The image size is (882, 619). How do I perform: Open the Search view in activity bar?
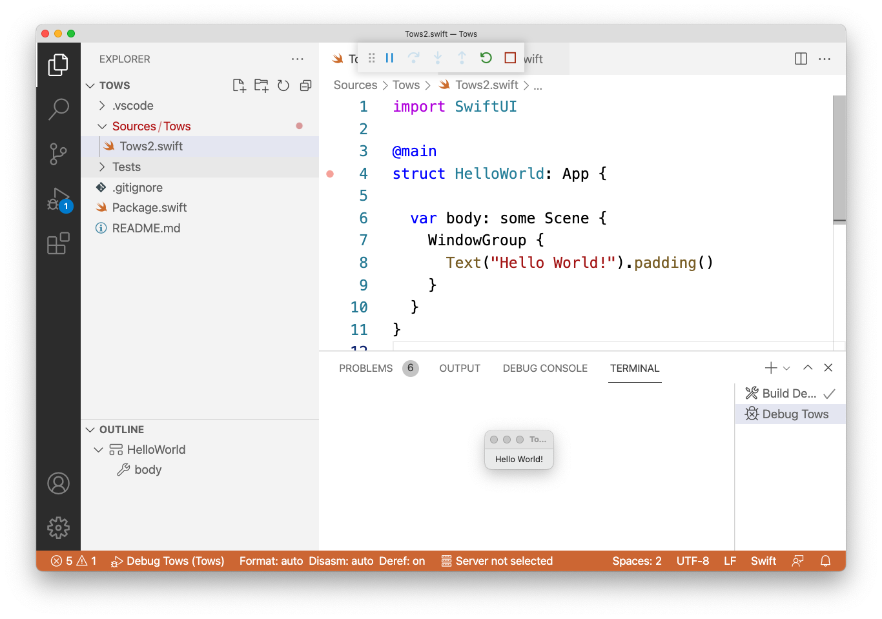coord(58,109)
